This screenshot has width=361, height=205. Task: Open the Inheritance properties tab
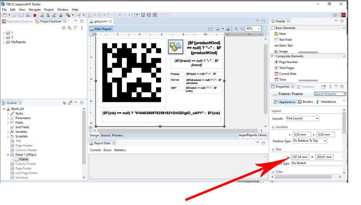[326, 102]
